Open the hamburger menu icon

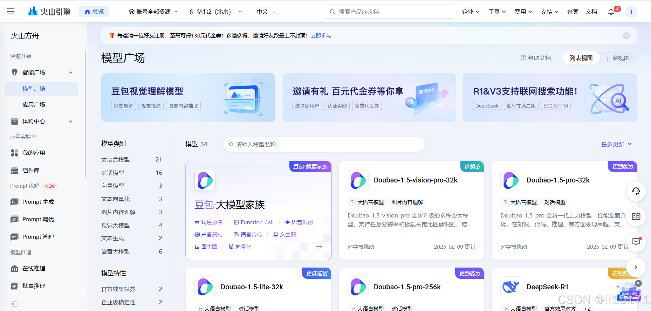point(11,12)
